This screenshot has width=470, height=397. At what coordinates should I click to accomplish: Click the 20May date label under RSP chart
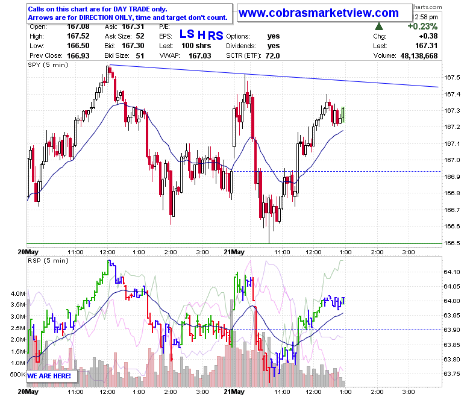(28, 392)
